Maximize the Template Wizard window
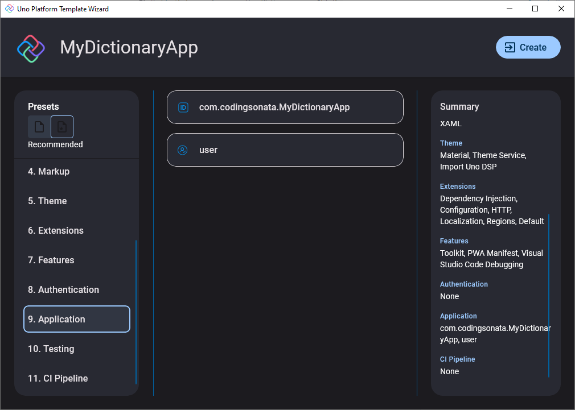The height and width of the screenshot is (410, 575). tap(535, 9)
